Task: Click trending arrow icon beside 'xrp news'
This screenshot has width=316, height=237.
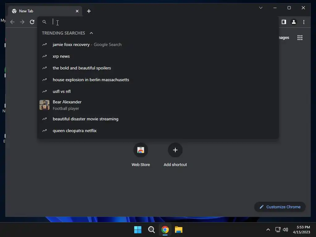Action: [44, 56]
